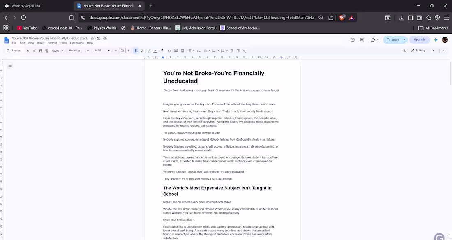Star the document
This screenshot has height=240, width=452.
point(92,38)
